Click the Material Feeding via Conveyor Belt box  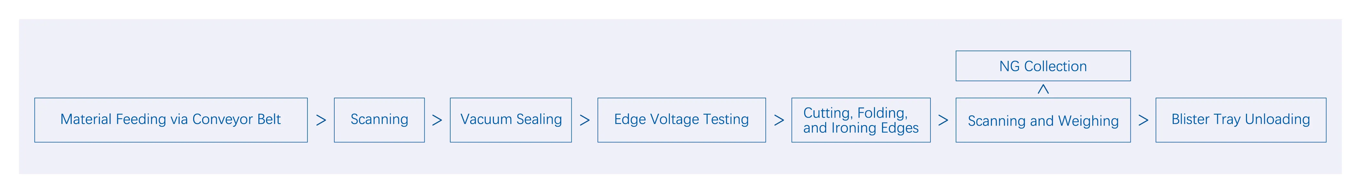click(x=171, y=120)
